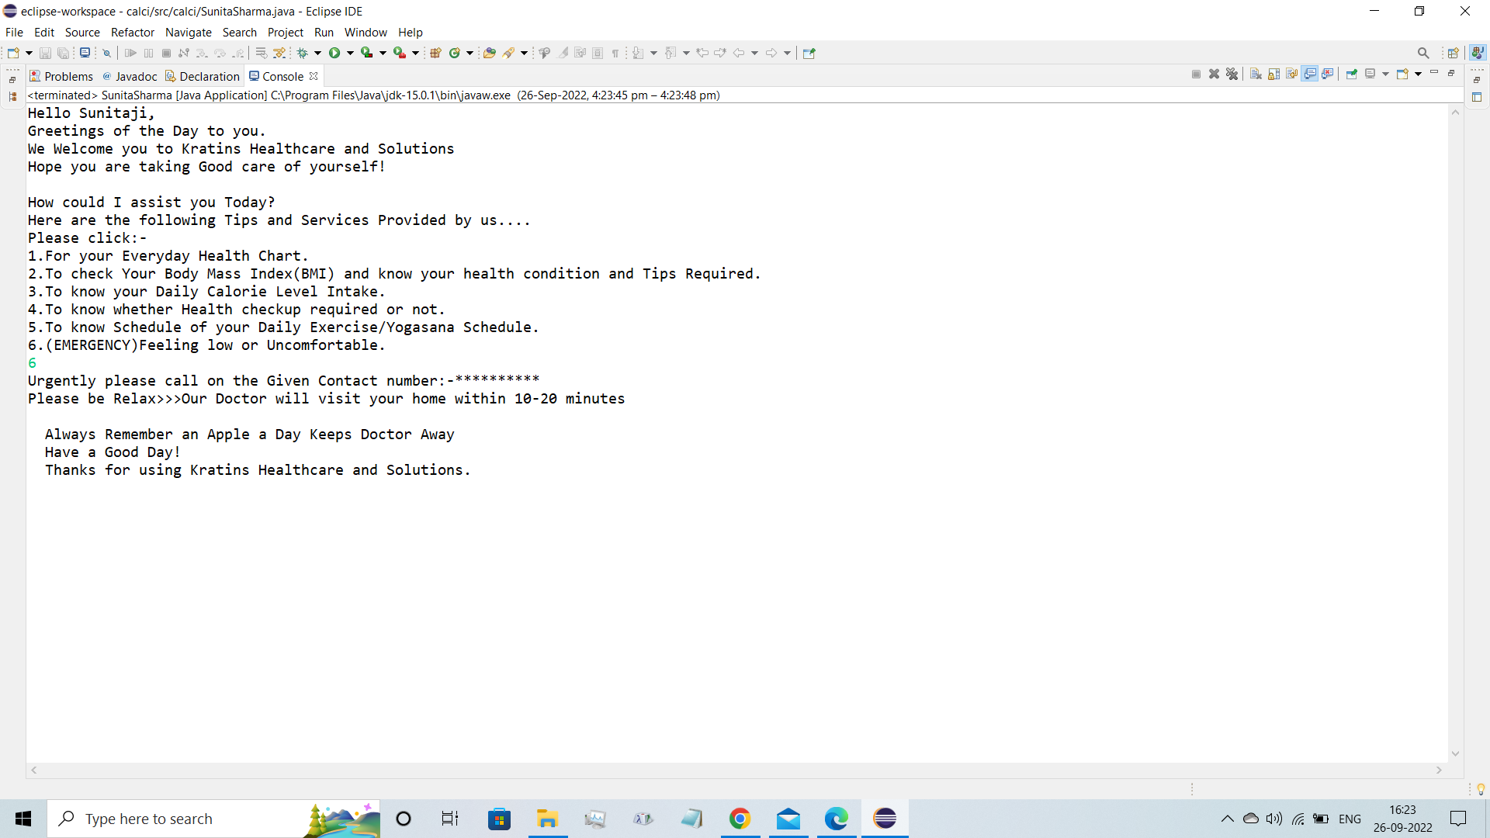Clear the Console output
This screenshot has width=1490, height=838.
1256,74
